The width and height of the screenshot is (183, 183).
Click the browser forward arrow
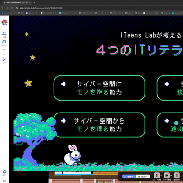pyautogui.click(x=7, y=8)
